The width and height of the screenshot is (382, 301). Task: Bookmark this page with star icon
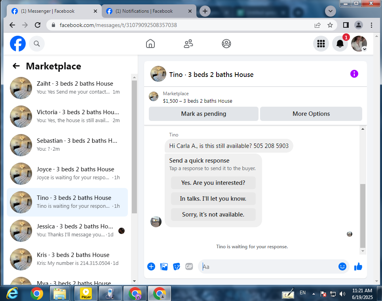330,25
